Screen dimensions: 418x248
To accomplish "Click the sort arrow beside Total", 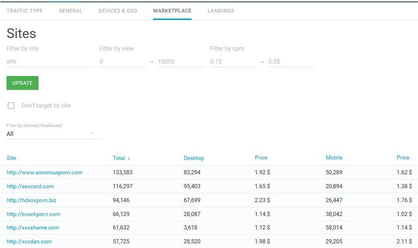I will [129, 158].
